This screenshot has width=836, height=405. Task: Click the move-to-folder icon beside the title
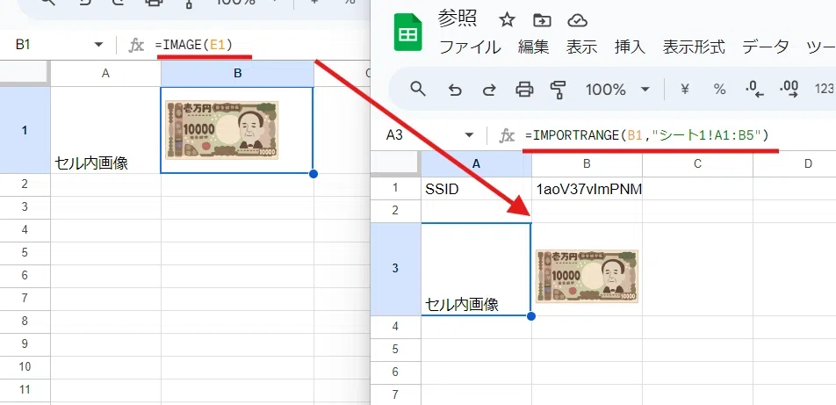542,20
